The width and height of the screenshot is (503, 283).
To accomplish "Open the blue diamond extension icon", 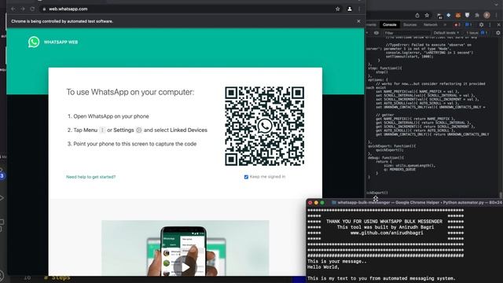I will (x=449, y=15).
